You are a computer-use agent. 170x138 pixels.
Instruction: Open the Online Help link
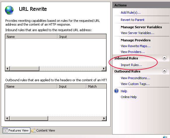point(129,97)
